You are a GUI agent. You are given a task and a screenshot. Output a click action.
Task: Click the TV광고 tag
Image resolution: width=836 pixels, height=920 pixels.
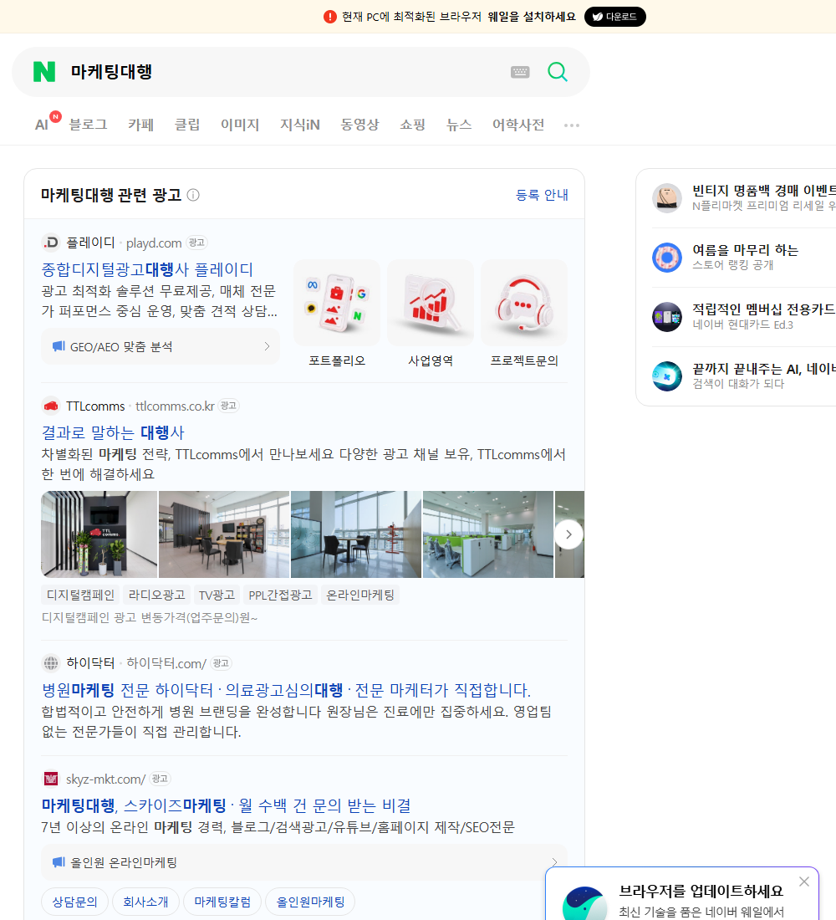217,595
